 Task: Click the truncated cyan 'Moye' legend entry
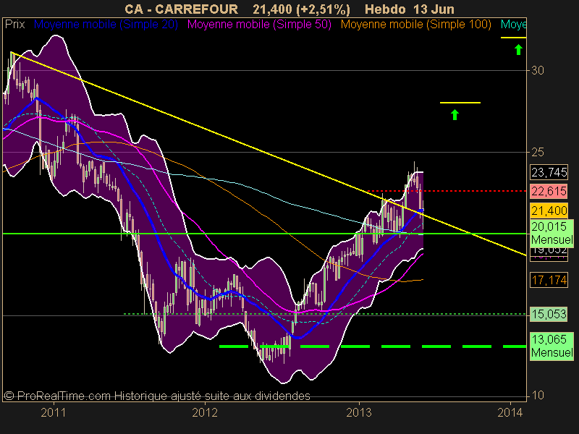coord(513,25)
